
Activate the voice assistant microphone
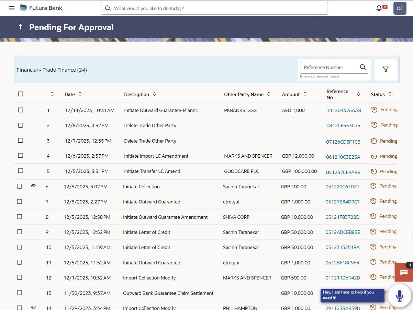click(399, 295)
